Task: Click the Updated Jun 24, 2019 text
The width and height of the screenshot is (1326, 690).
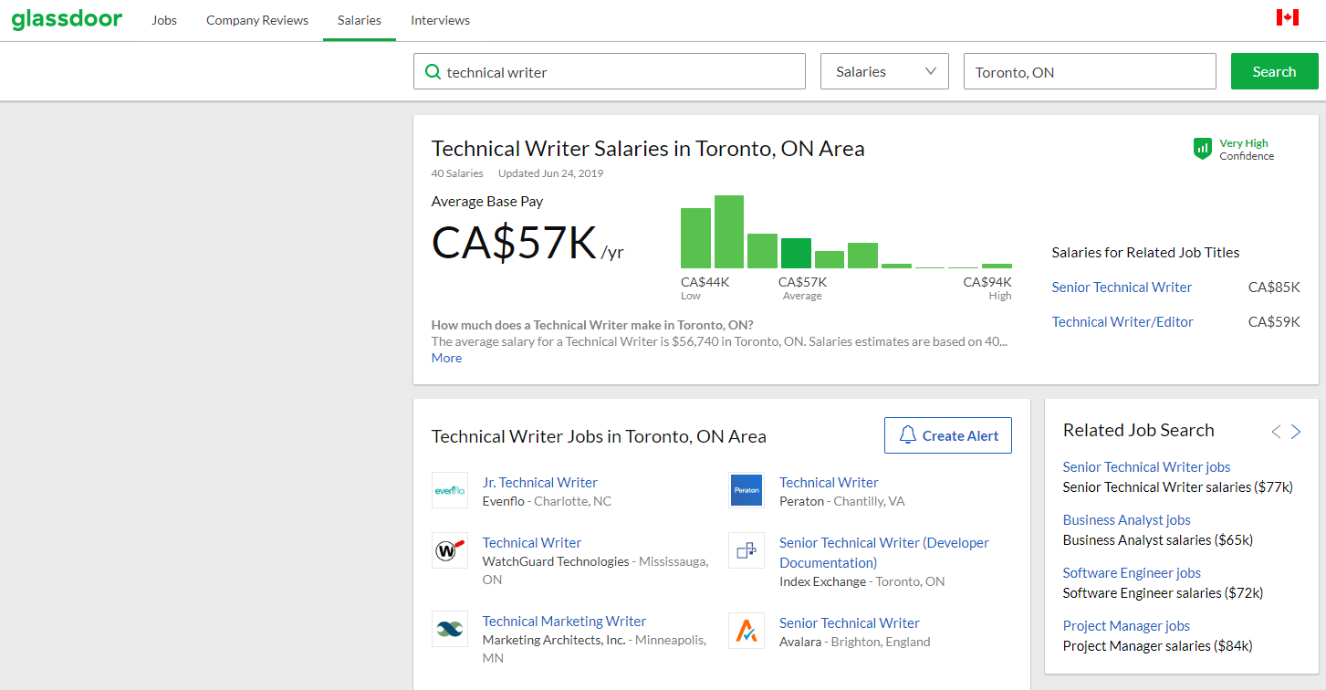Action: pos(550,173)
